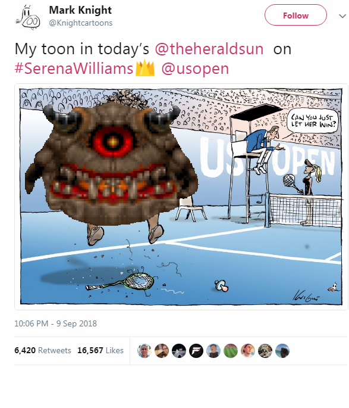Click the third dark liker avatar
The height and width of the screenshot is (408, 349).
[x=179, y=350]
